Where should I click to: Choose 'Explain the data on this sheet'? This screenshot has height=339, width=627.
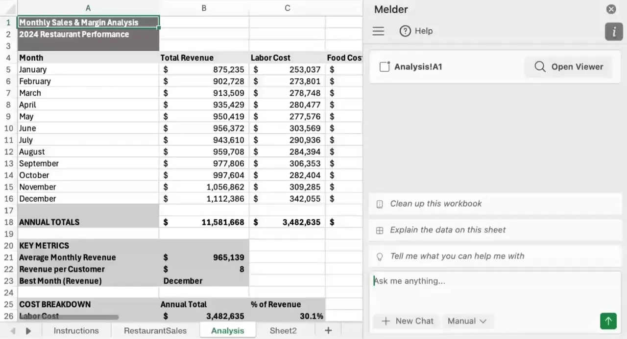(495, 230)
